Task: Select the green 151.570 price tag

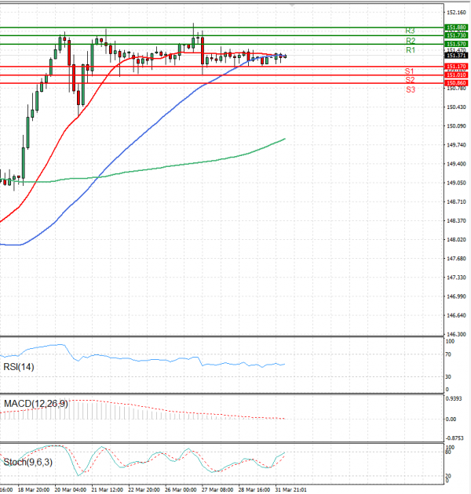Action: click(456, 44)
